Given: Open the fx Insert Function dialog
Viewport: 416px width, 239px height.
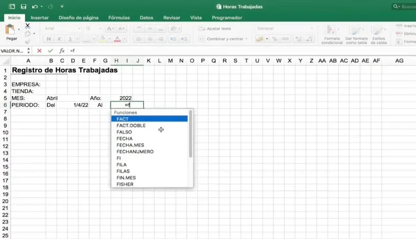Looking at the screenshot, I should click(x=61, y=51).
